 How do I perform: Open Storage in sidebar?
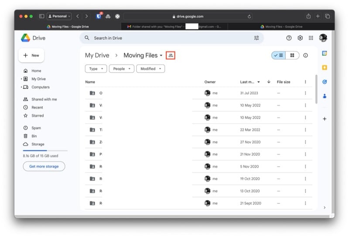point(38,144)
